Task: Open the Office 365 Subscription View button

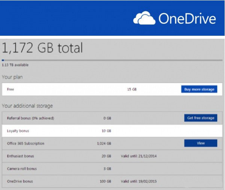Action: [201, 143]
